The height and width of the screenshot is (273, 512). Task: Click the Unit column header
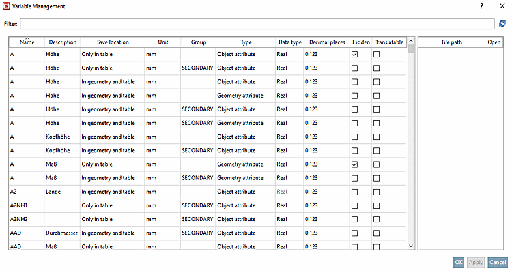(x=163, y=42)
